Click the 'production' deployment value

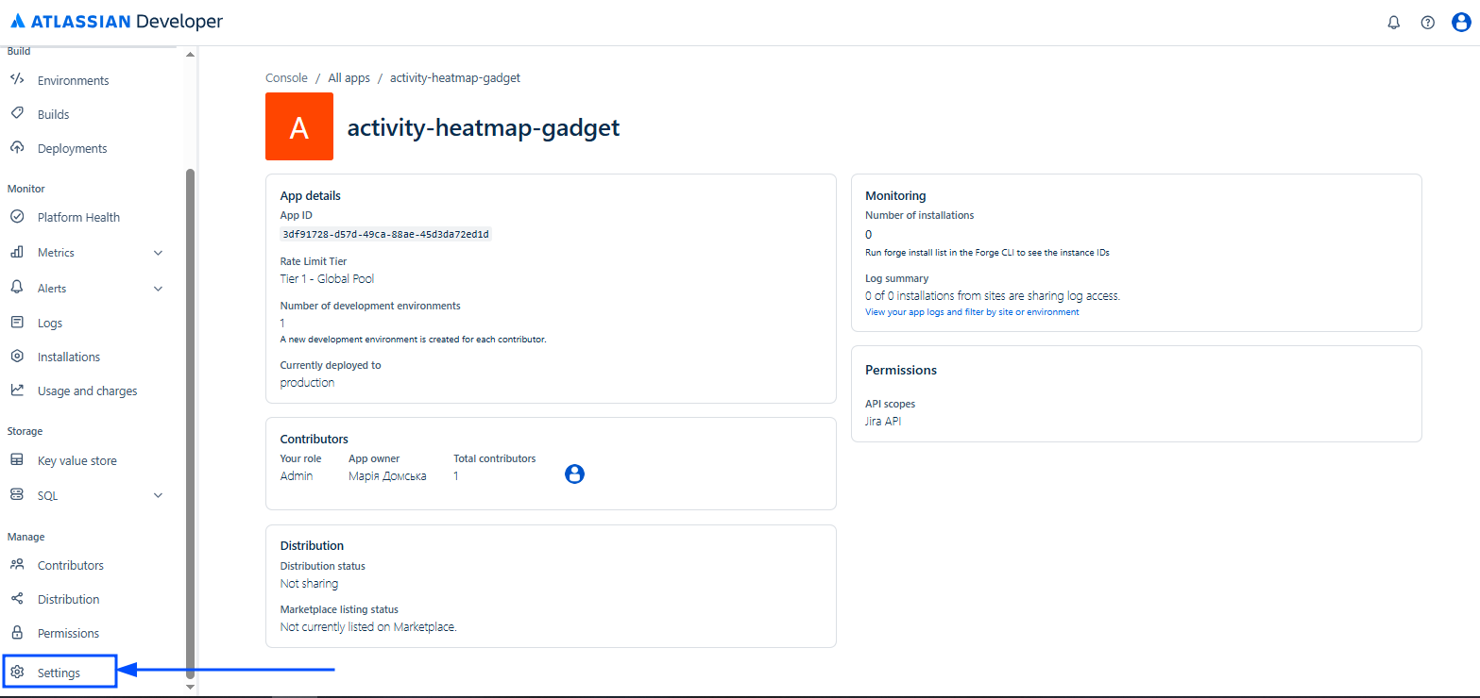(308, 383)
